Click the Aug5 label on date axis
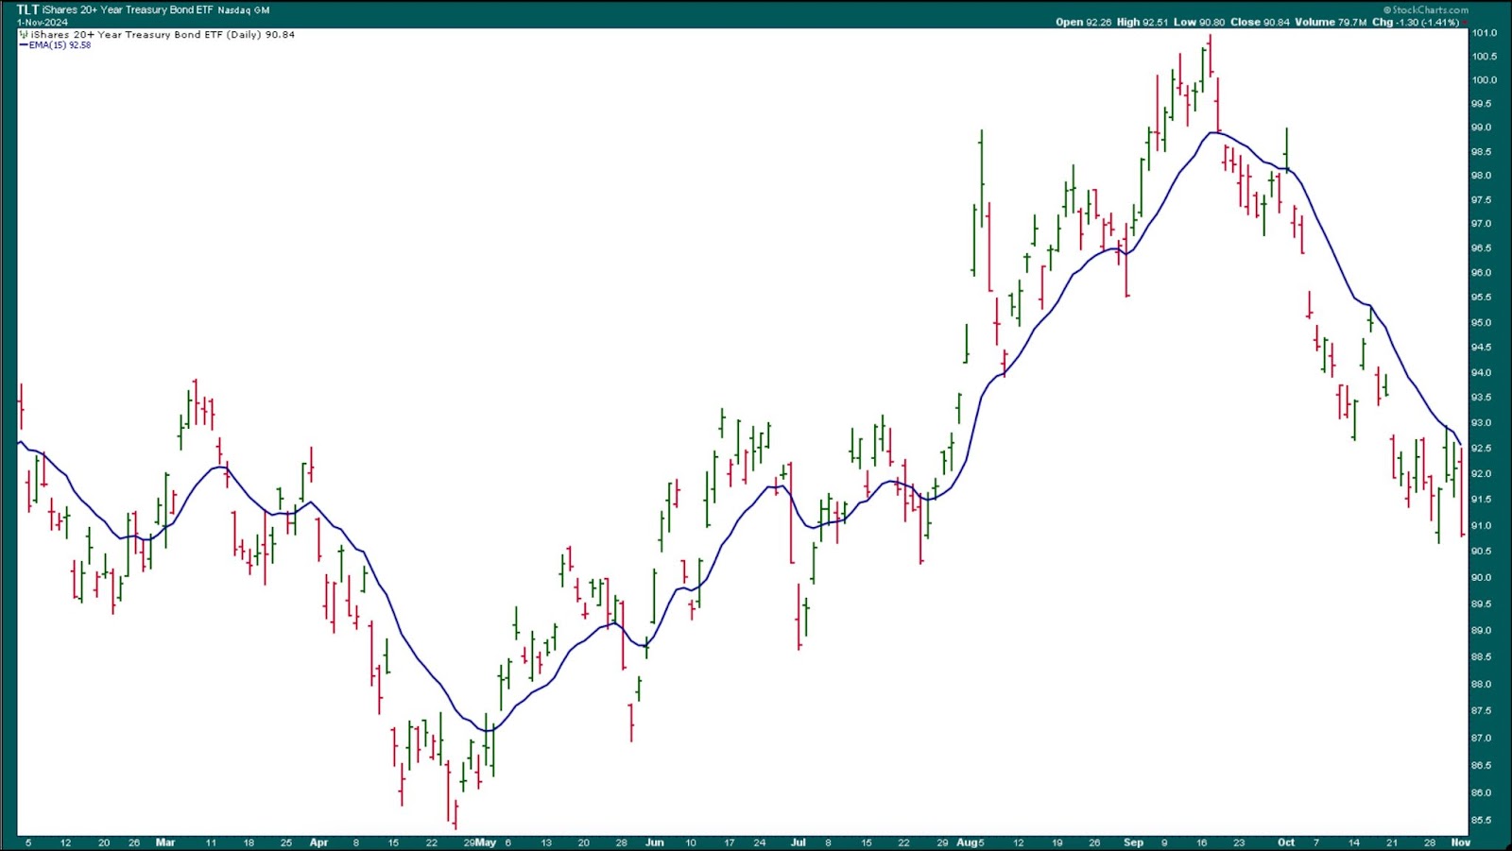This screenshot has height=851, width=1512. (971, 842)
